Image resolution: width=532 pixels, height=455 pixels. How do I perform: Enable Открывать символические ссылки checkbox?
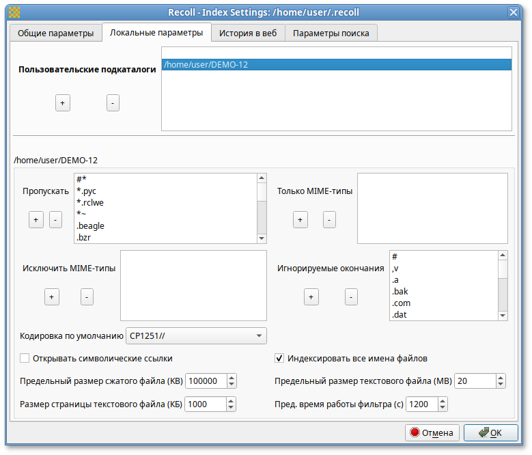click(x=25, y=358)
